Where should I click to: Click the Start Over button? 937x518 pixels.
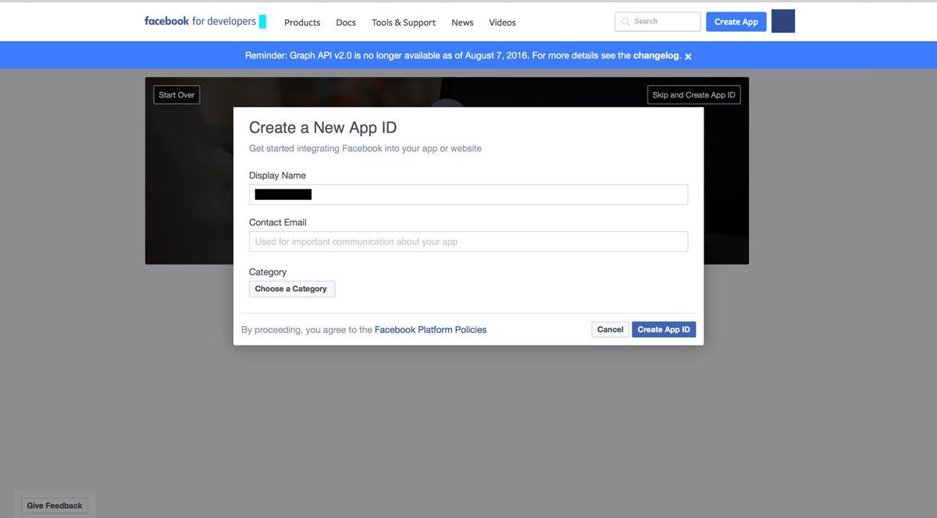coord(176,95)
